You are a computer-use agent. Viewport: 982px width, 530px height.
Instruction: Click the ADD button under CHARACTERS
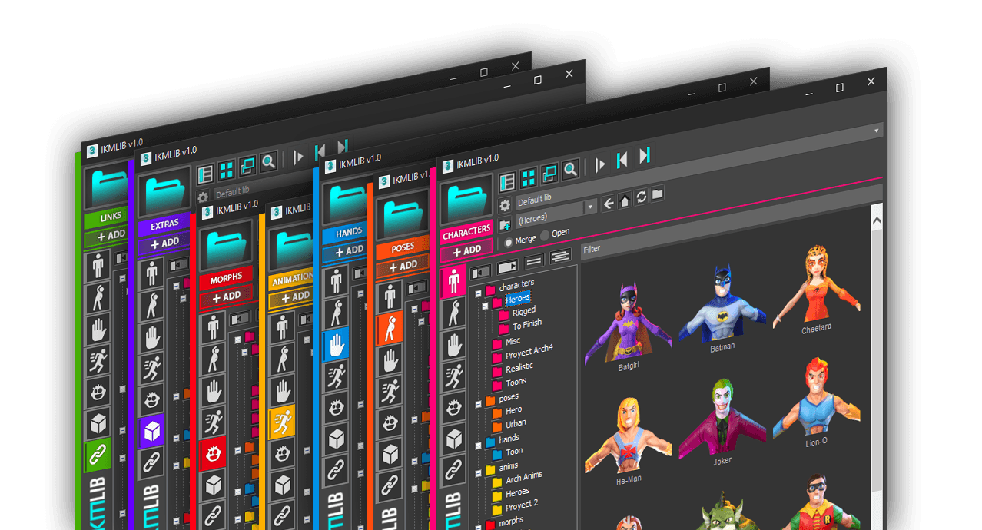tap(466, 250)
